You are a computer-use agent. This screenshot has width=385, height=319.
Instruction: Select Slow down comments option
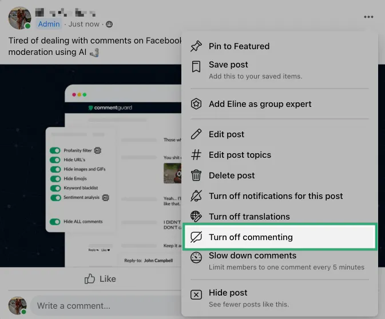pyautogui.click(x=279, y=261)
